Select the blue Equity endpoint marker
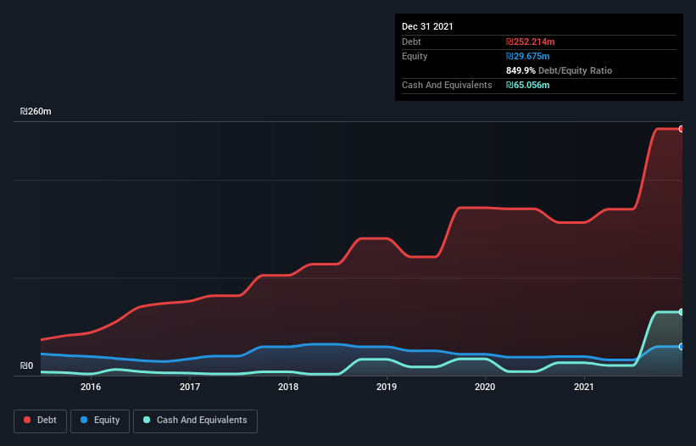 tap(682, 347)
